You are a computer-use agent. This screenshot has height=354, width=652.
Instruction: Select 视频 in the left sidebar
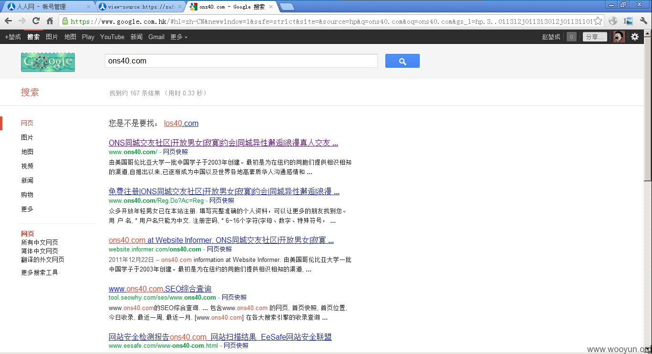click(x=27, y=166)
